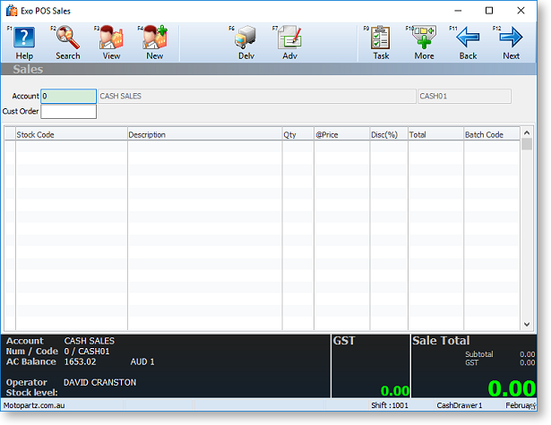Select the Qty column header
The height and width of the screenshot is (425, 551).
coord(297,134)
